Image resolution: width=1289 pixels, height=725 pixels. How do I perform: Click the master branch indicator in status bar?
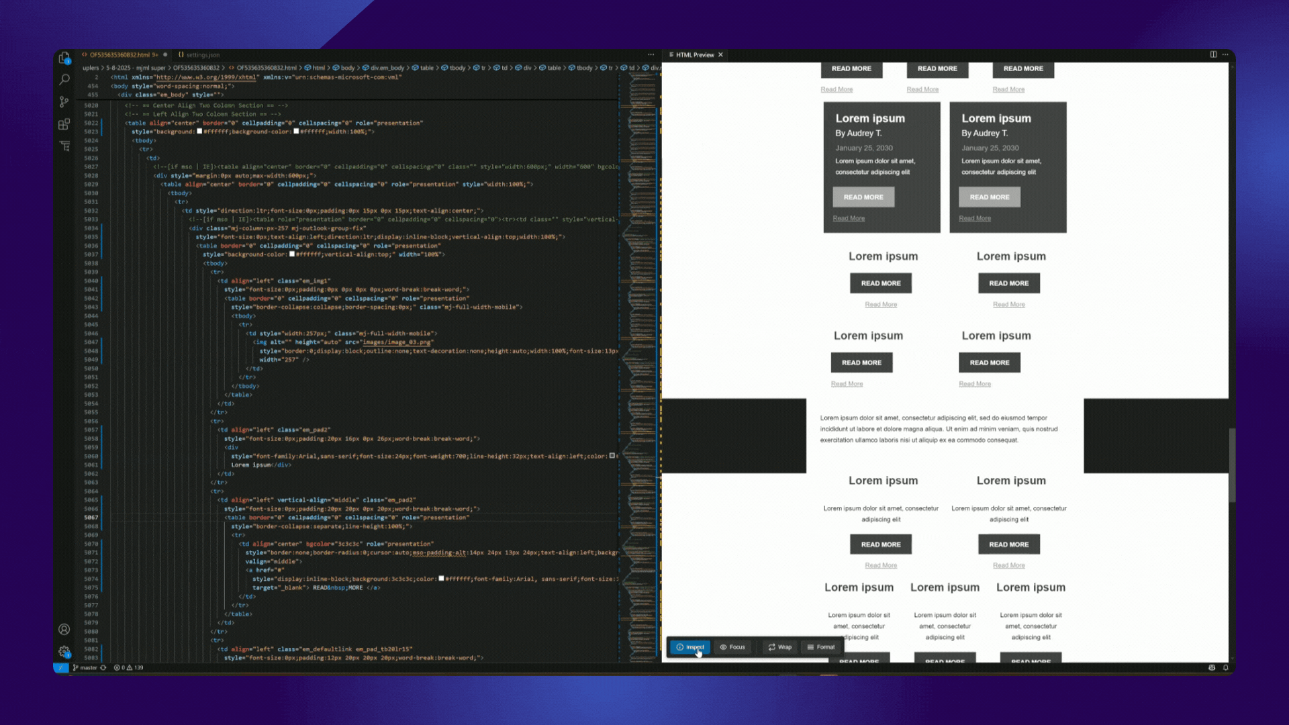[x=87, y=668]
